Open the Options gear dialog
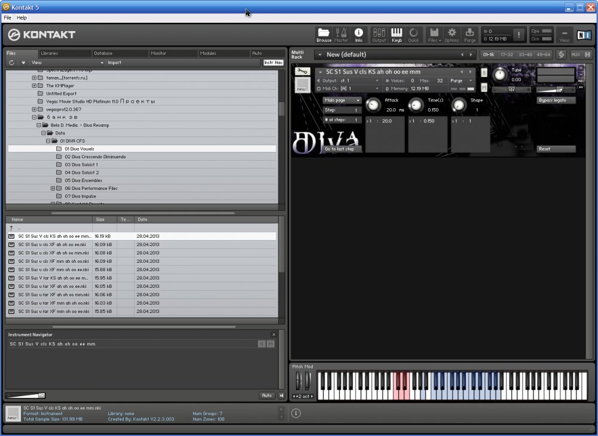 point(452,35)
